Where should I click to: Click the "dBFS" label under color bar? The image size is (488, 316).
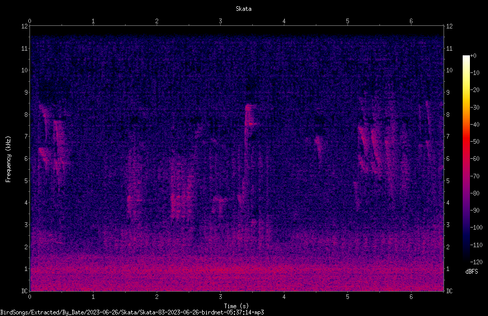(x=471, y=272)
